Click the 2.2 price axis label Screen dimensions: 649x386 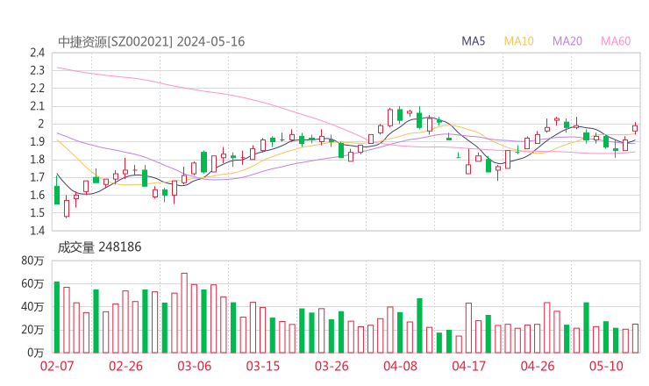[x=37, y=89]
